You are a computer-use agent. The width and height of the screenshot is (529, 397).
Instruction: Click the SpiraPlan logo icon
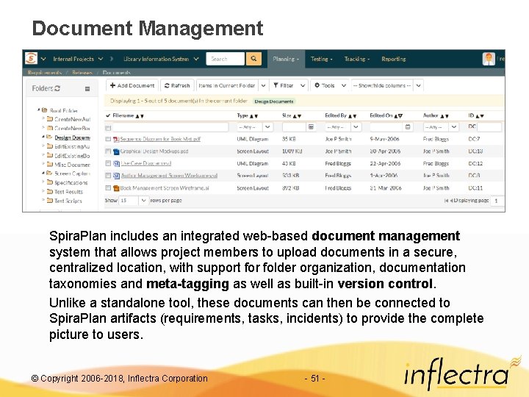tap(31, 58)
